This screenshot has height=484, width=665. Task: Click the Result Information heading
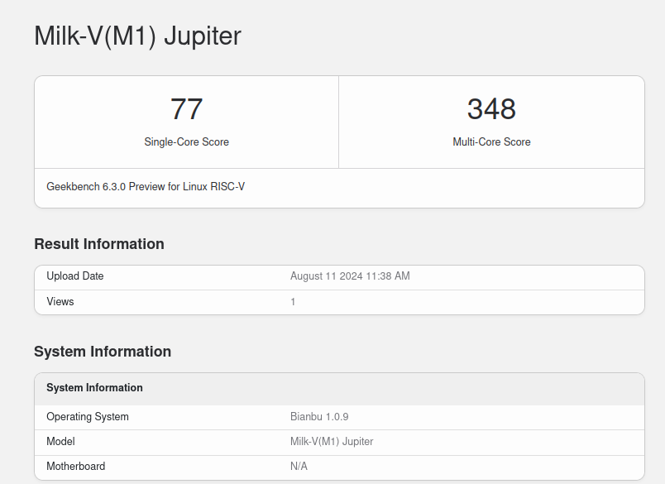[x=99, y=244]
